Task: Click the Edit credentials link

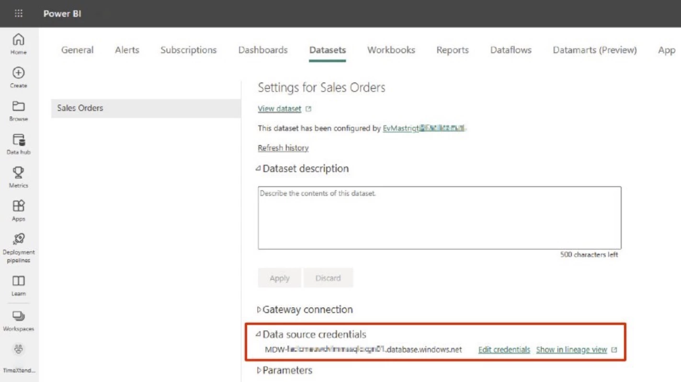Action: point(504,350)
